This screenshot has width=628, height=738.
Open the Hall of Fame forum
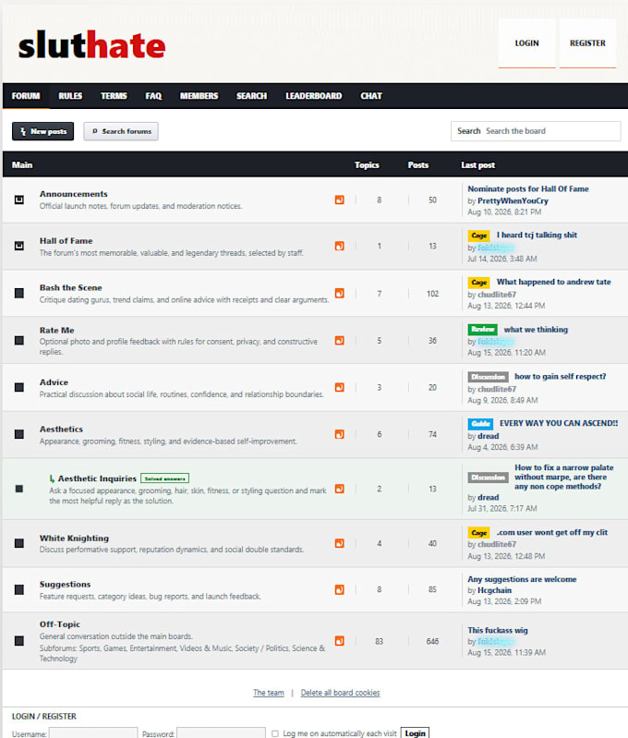point(66,241)
